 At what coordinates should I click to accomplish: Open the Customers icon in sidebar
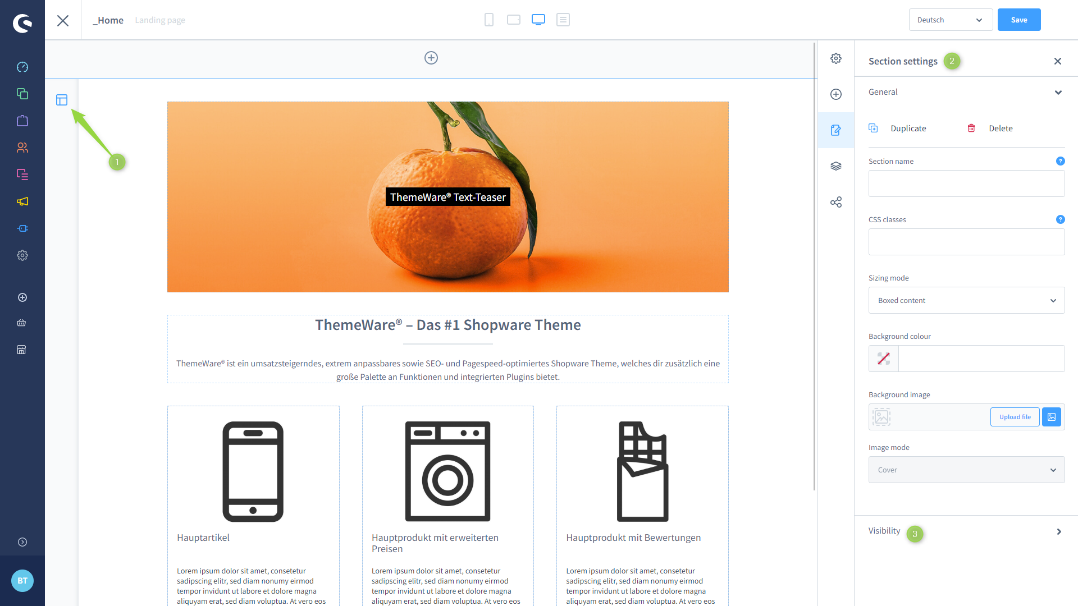(x=22, y=148)
